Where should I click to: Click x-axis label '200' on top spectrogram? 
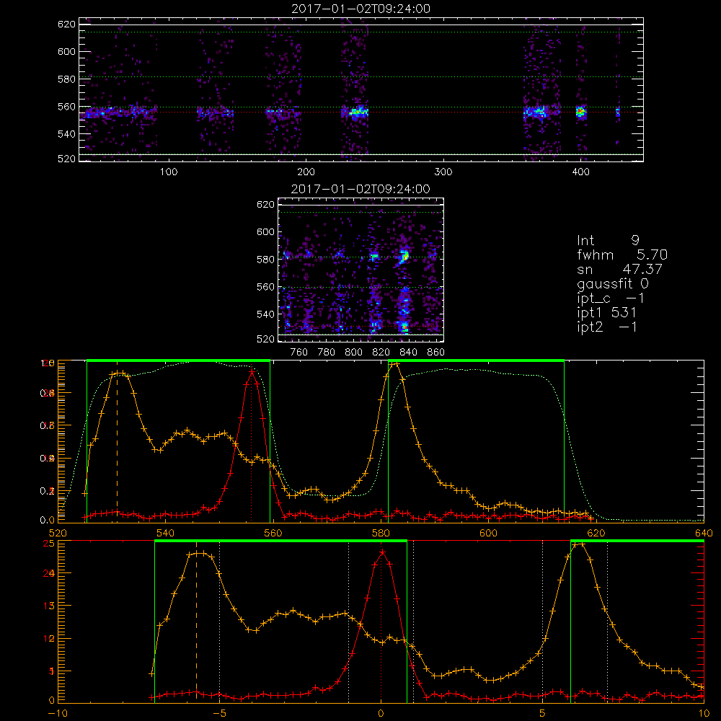(x=306, y=172)
